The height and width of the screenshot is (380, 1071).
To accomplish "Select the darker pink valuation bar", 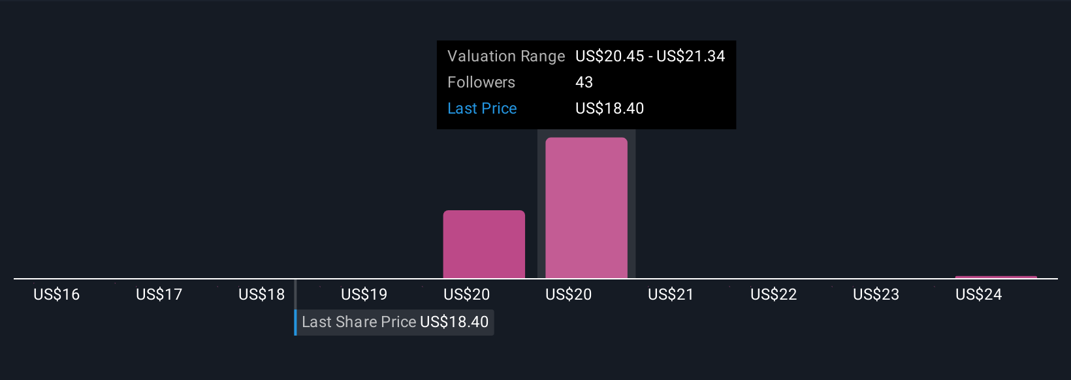I will click(x=484, y=244).
